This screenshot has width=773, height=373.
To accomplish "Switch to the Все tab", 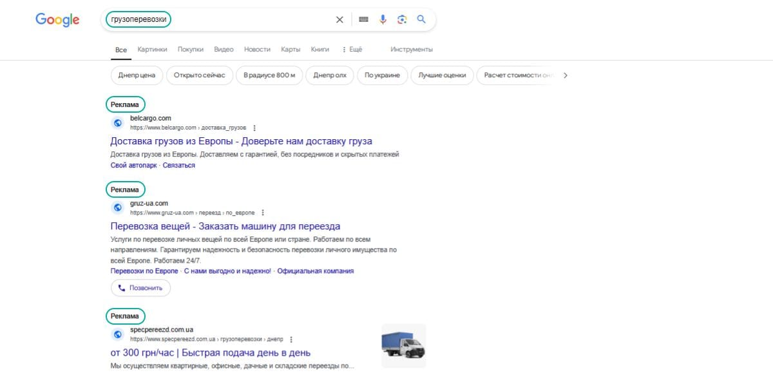I will click(x=121, y=50).
